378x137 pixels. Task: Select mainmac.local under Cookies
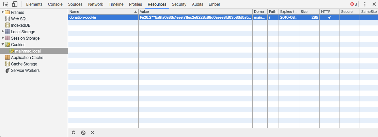click(x=28, y=51)
